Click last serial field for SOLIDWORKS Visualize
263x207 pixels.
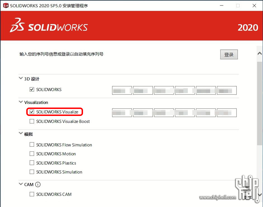(227, 113)
